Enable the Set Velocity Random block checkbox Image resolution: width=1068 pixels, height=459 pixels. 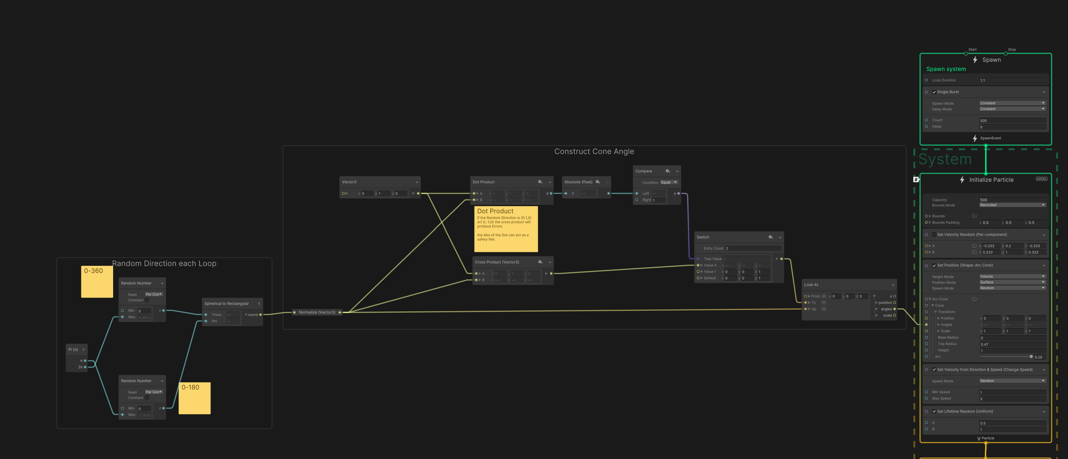click(934, 235)
